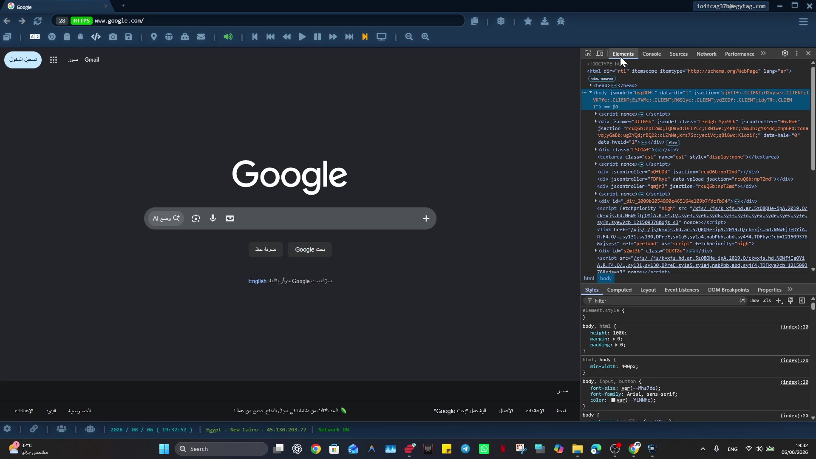Image resolution: width=816 pixels, height=459 pixels.
Task: Expand the margin shorthand property triangle
Action: click(614, 339)
